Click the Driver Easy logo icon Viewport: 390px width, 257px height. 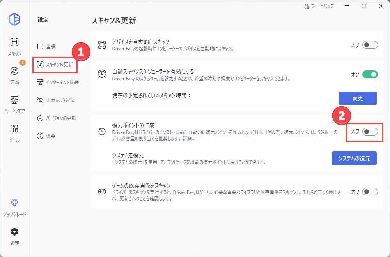coord(14,19)
